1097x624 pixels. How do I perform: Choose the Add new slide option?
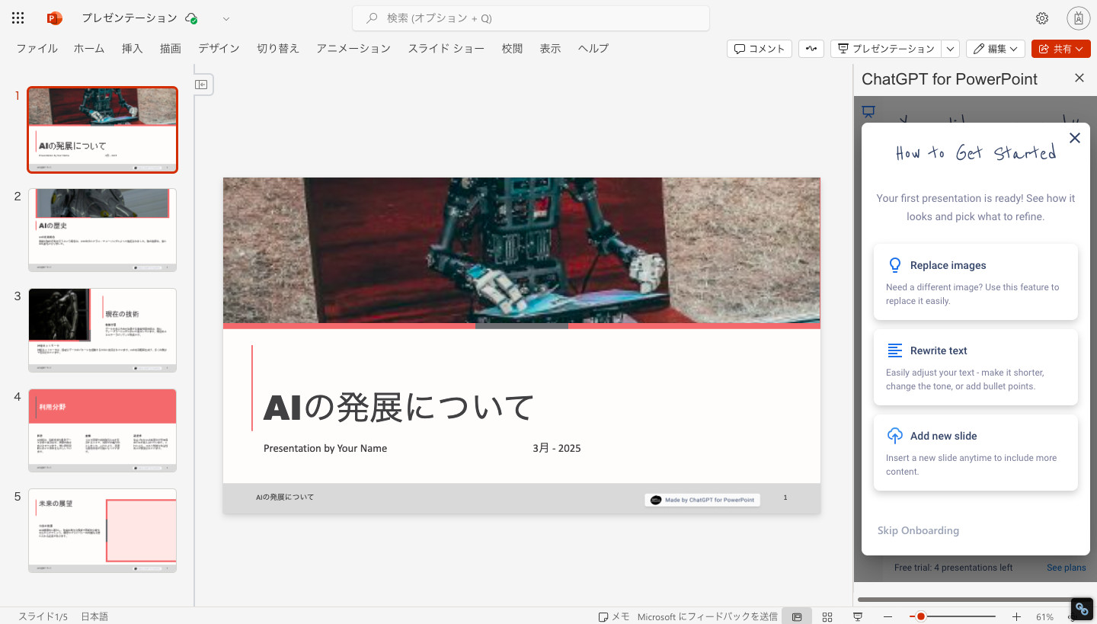coord(976,453)
